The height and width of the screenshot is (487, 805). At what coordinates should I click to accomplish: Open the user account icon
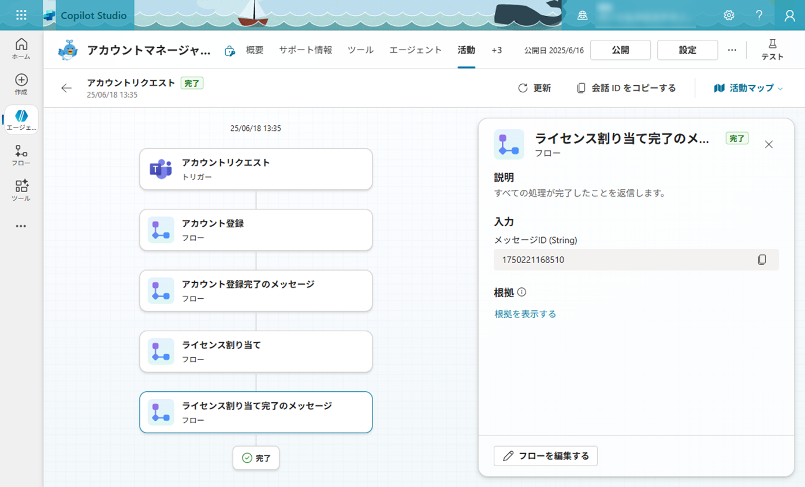789,16
